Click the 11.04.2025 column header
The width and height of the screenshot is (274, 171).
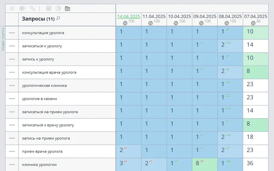click(154, 17)
